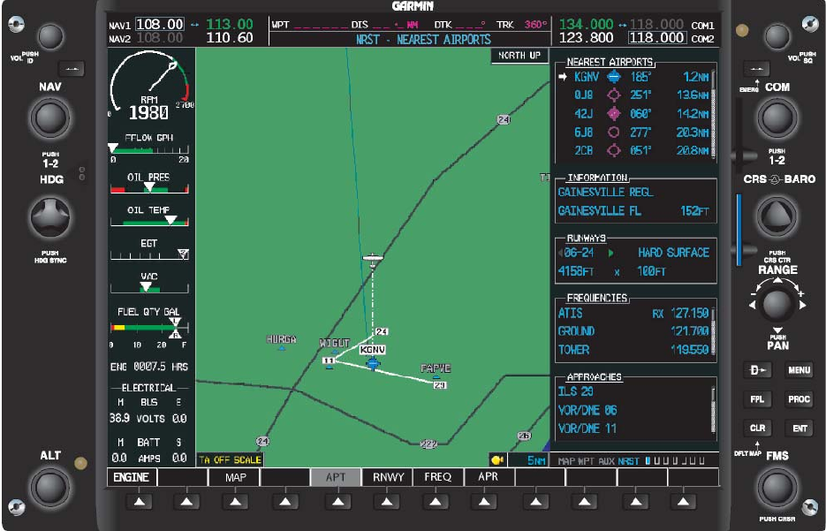The image size is (826, 531).
Task: Click the TA OFF SCALE annunciation
Action: tap(230, 460)
